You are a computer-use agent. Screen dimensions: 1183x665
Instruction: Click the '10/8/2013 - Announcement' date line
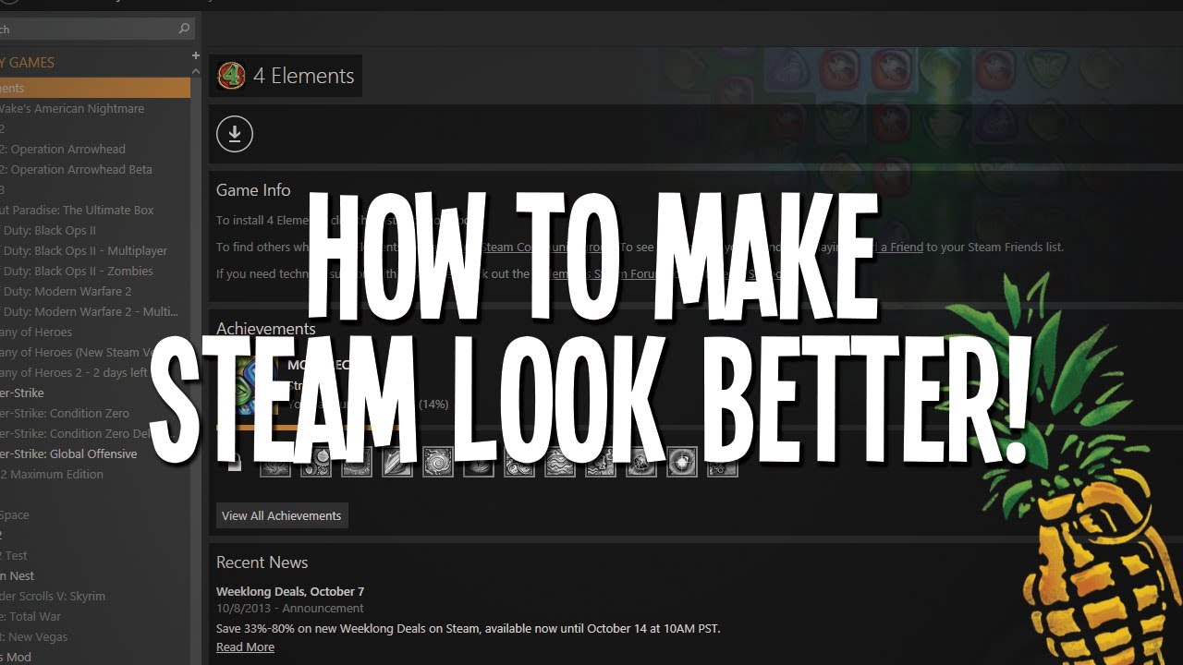[290, 609]
